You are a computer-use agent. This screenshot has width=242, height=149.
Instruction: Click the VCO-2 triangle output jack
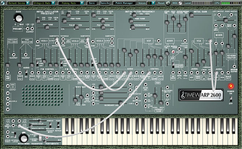pos(63,39)
